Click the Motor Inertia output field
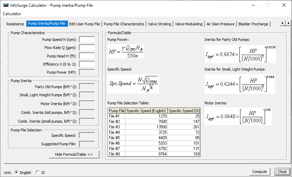Viewport: 292px width, 177px height. [x=87, y=104]
